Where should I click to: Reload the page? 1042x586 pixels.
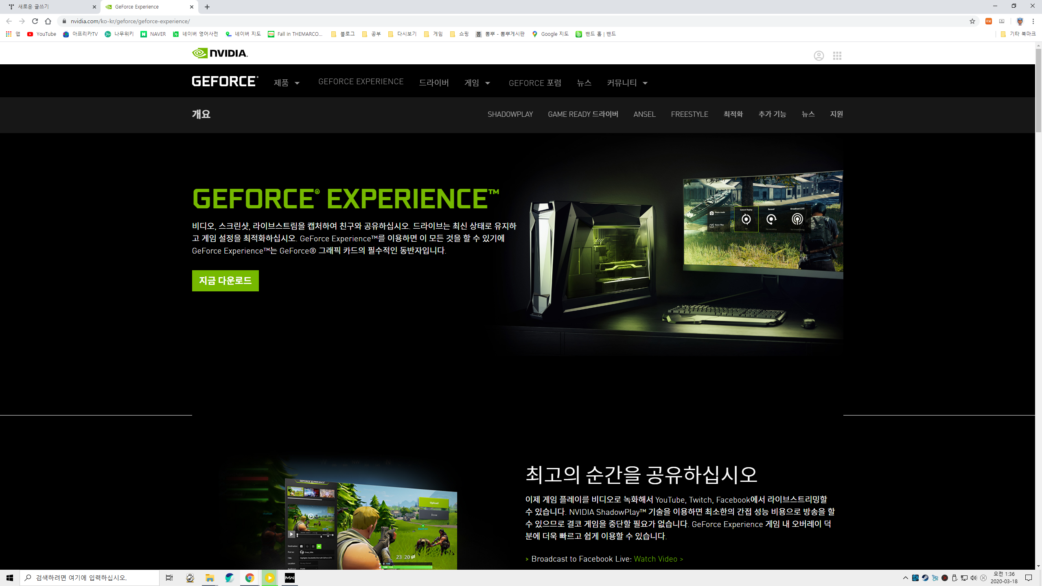tap(35, 21)
